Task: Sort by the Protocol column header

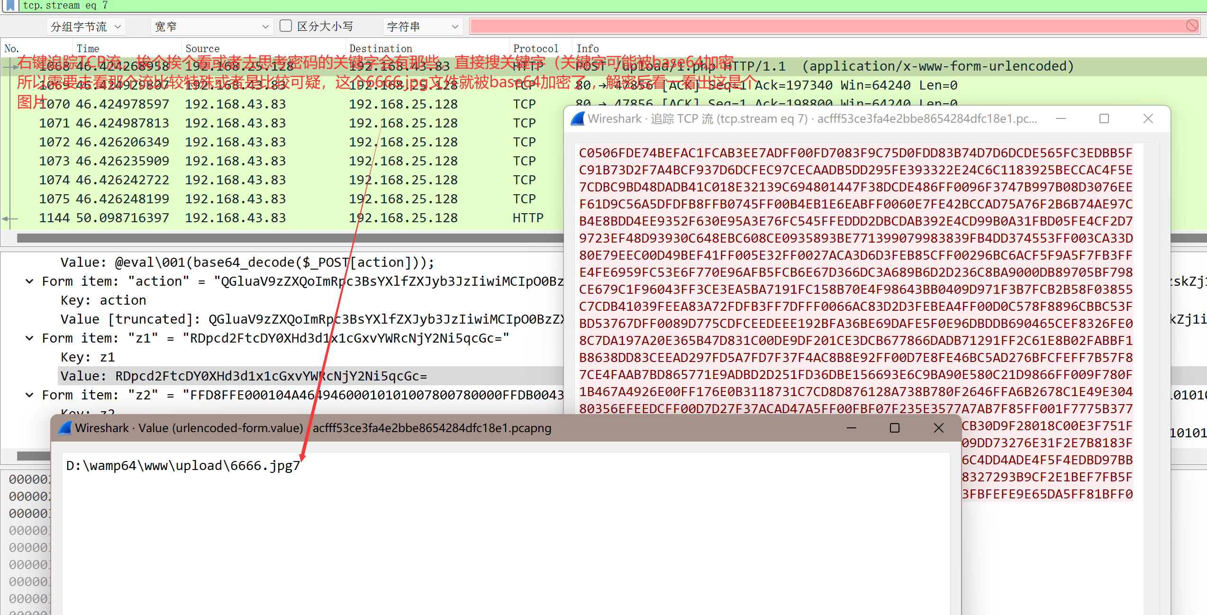Action: [535, 48]
